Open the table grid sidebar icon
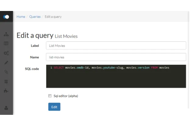 (x=6, y=44)
